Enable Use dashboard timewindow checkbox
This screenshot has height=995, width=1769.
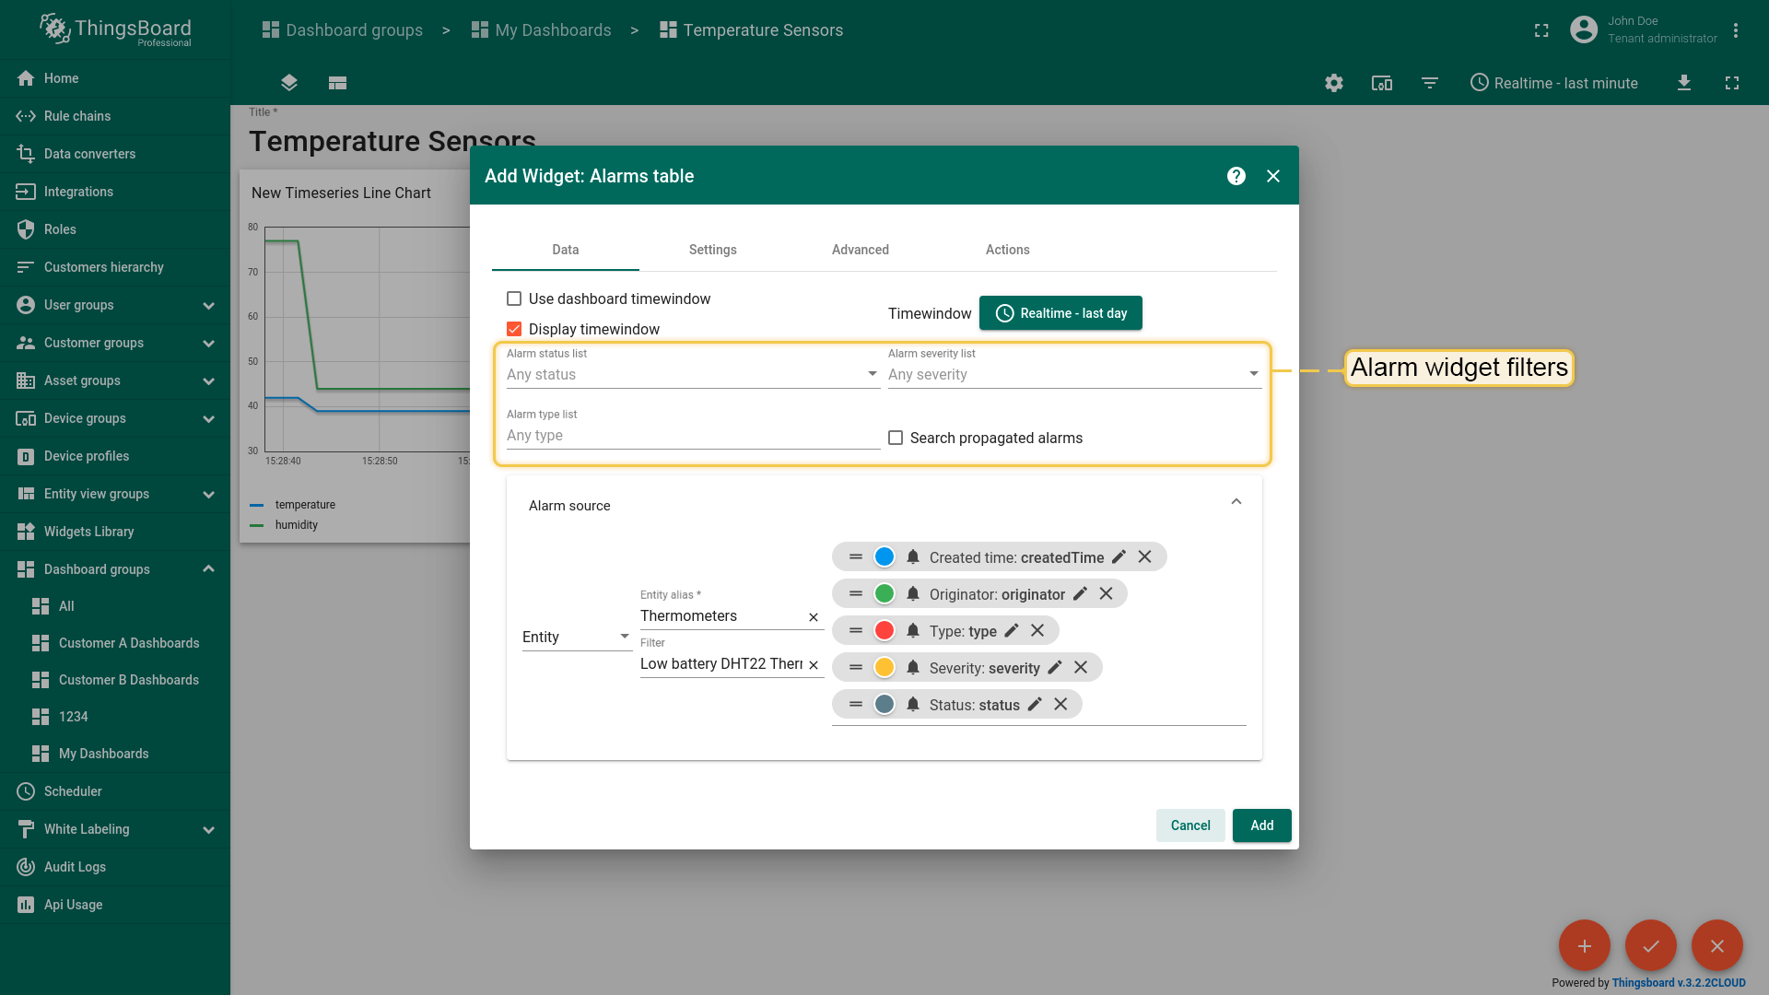point(514,298)
